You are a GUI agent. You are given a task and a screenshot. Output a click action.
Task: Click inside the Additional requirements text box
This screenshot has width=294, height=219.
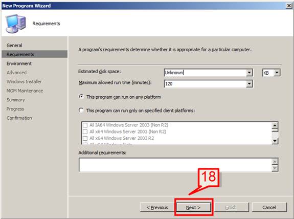[175, 165]
